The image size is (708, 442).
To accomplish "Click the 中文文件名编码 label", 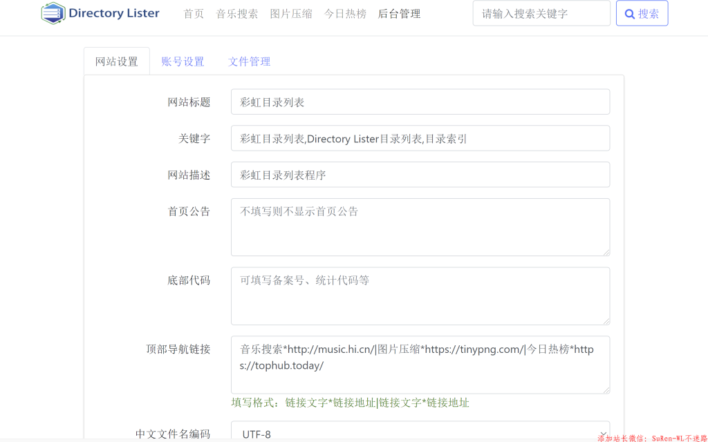I will coord(172,434).
